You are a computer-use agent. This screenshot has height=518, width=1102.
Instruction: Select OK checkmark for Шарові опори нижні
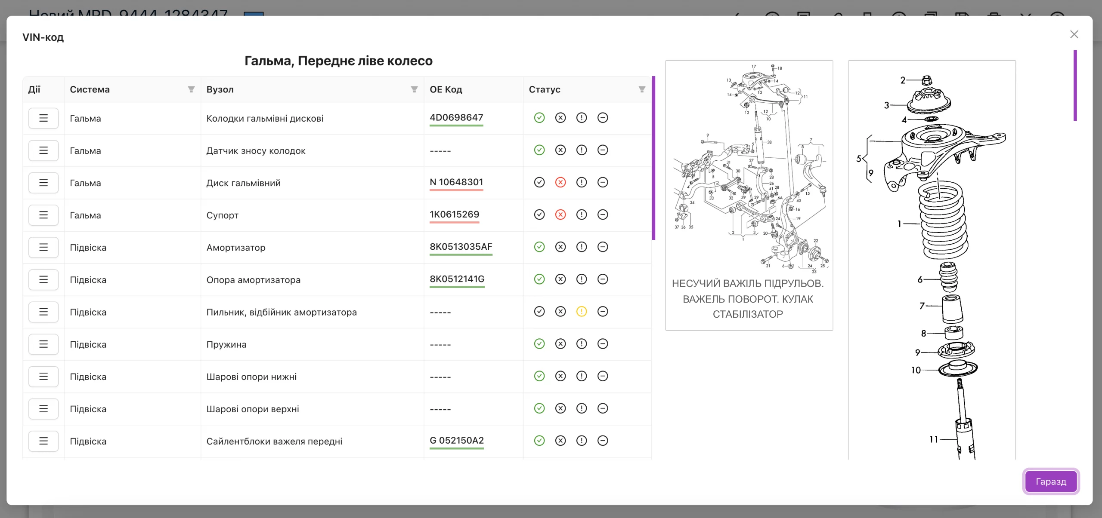[539, 376]
